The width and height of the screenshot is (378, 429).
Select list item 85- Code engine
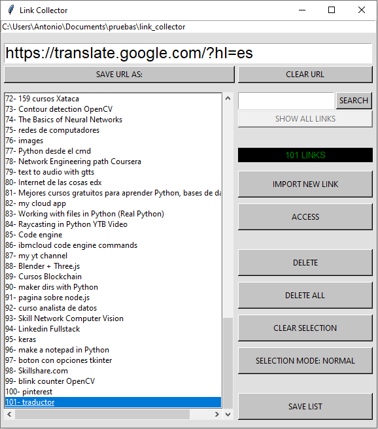[x=113, y=235]
